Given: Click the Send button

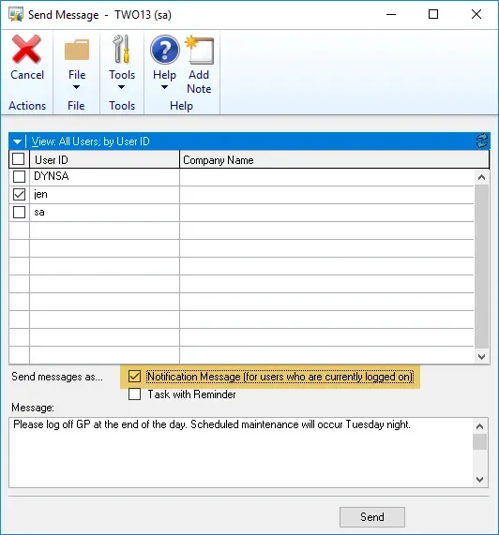Looking at the screenshot, I should click(x=372, y=517).
